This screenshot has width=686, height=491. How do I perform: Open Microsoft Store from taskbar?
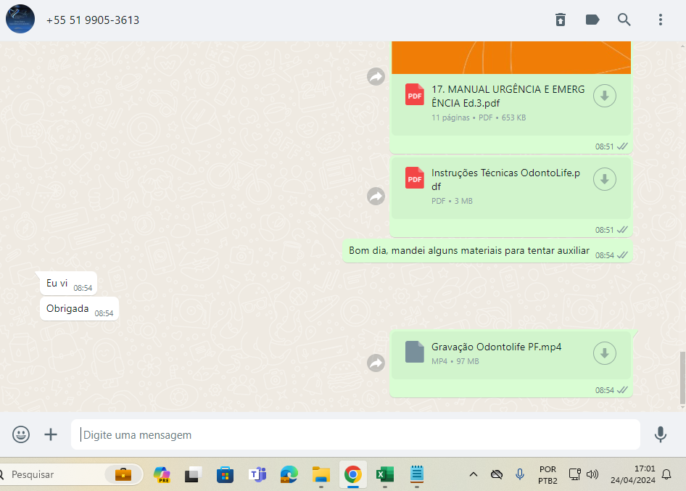pos(225,474)
